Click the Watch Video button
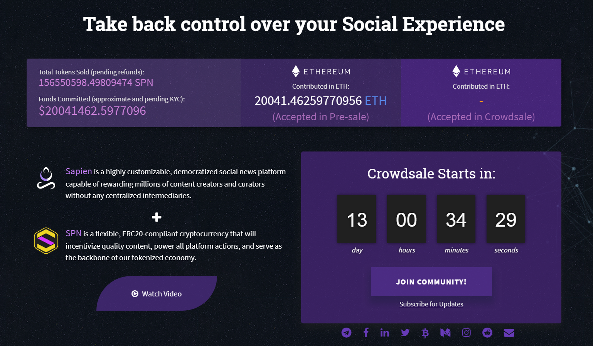 [x=157, y=293]
